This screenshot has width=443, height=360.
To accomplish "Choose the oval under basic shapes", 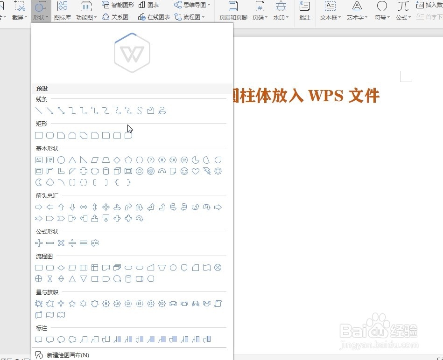I will (61, 160).
